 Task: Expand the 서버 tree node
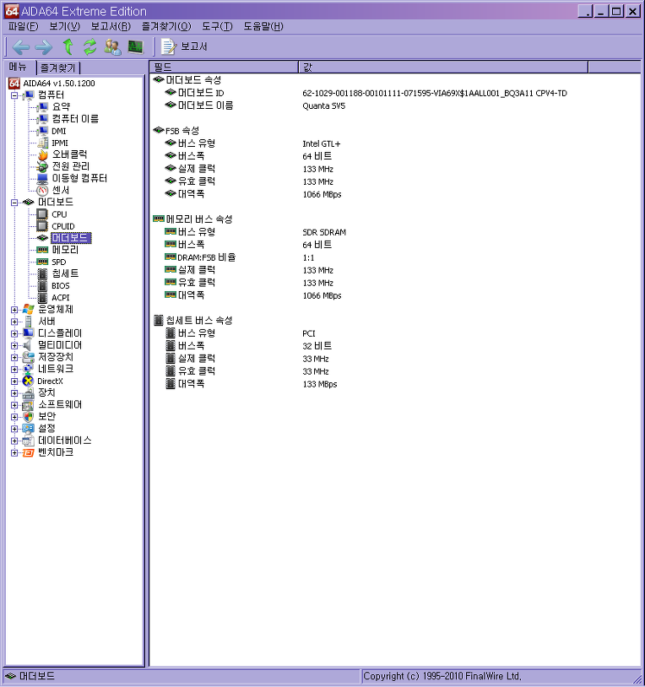click(14, 322)
